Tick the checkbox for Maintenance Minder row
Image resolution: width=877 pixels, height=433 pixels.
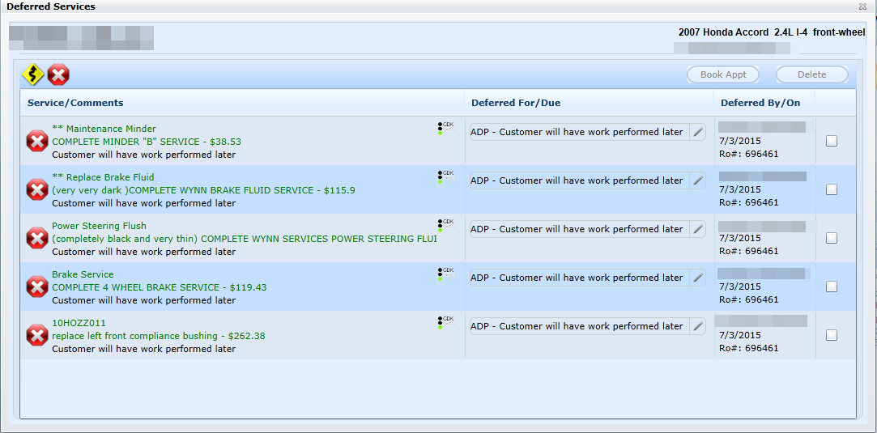(832, 141)
